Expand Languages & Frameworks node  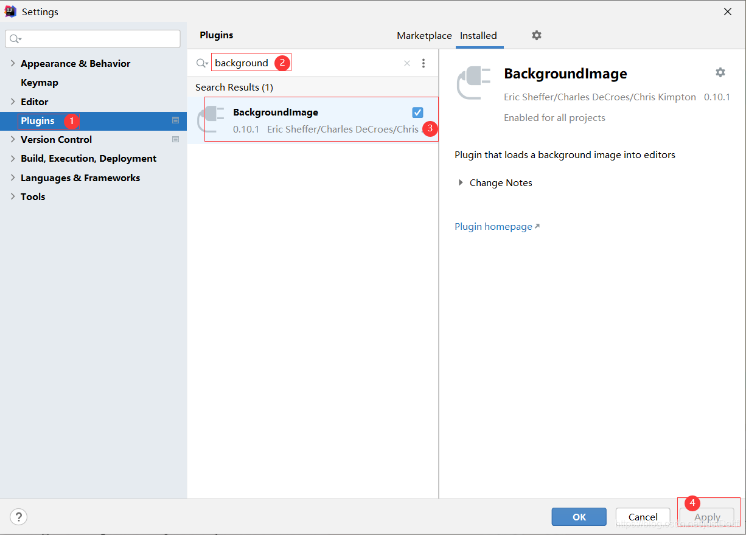13,178
